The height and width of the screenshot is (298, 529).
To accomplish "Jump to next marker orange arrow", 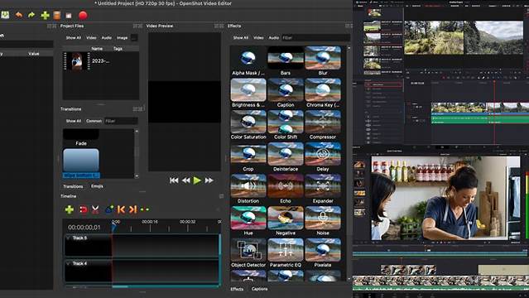I will tap(133, 209).
